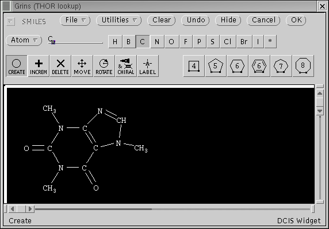Click the Undo button
This screenshot has width=329, height=229.
196,20
